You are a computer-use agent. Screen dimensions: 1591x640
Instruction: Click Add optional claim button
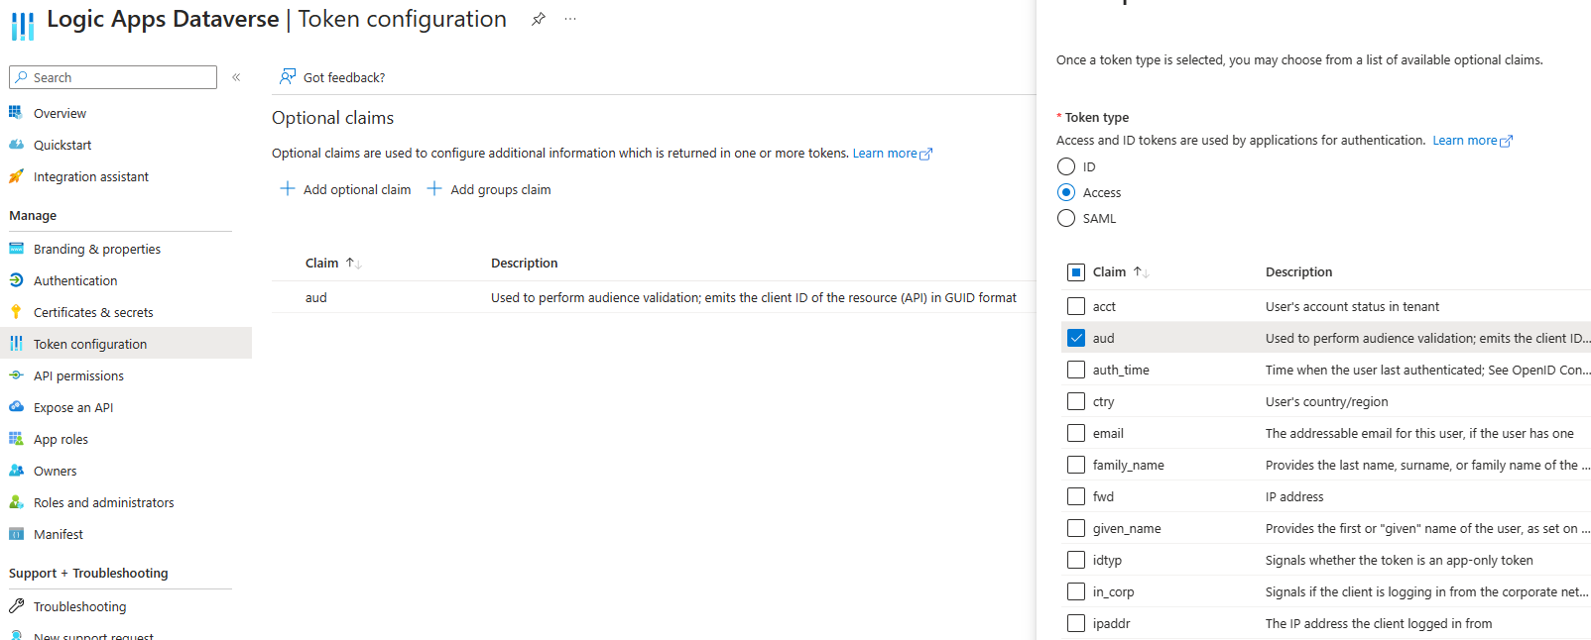tap(345, 189)
